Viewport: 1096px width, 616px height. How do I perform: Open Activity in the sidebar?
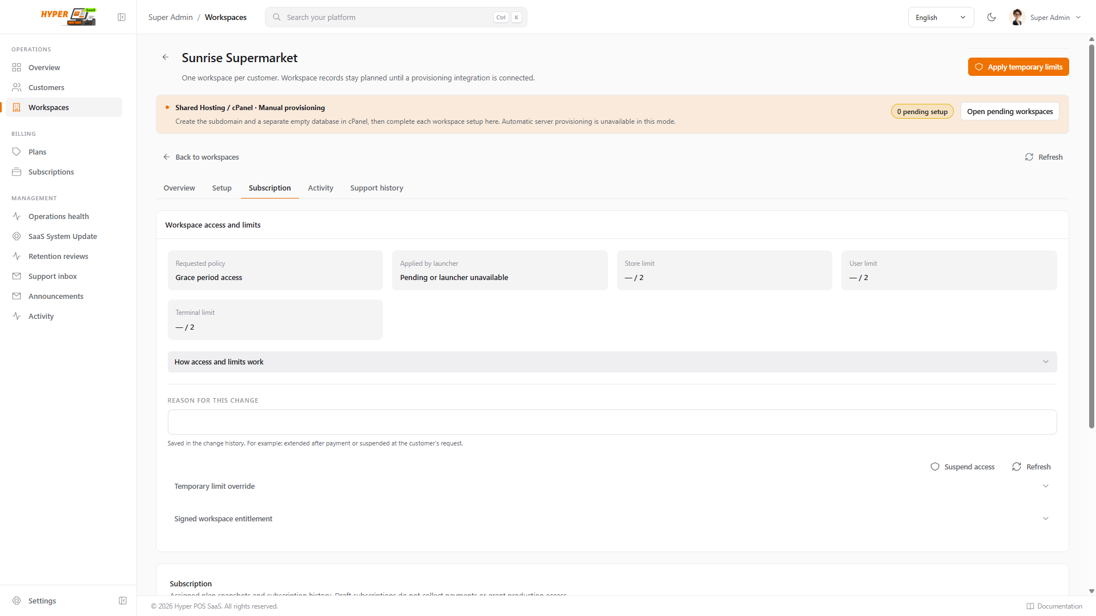pos(64,316)
